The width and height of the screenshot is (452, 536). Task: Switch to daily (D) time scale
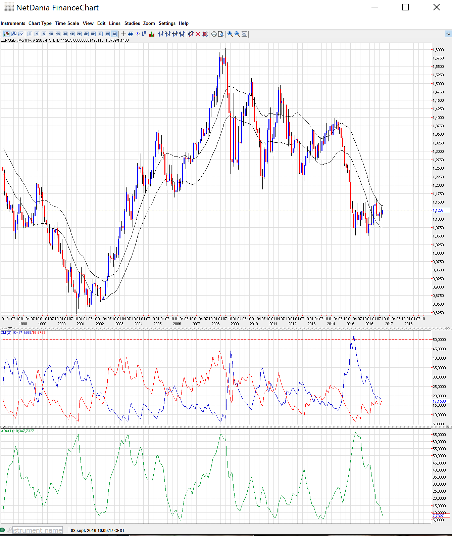100,34
